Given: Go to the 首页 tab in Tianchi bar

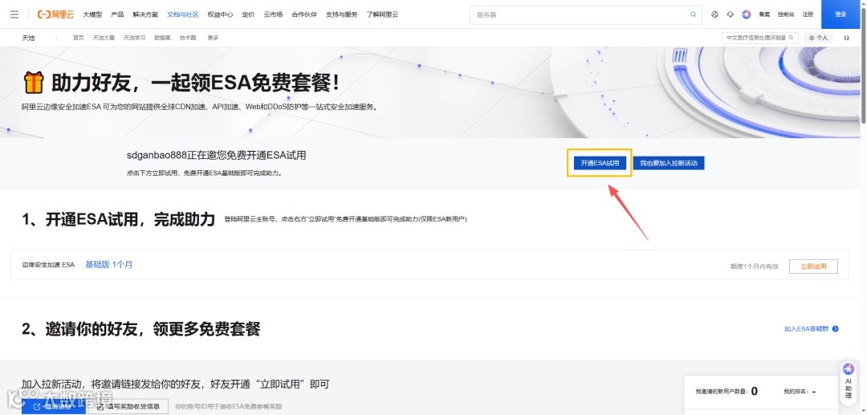Looking at the screenshot, I should coord(79,38).
